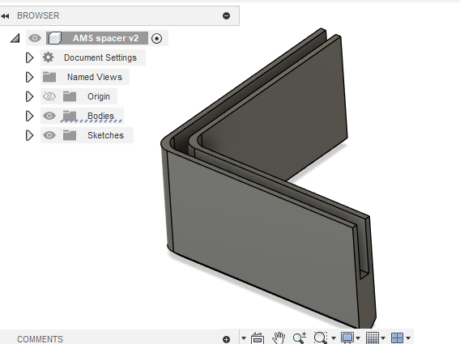
Task: Click the Bodies folder icon
Action: [x=70, y=116]
